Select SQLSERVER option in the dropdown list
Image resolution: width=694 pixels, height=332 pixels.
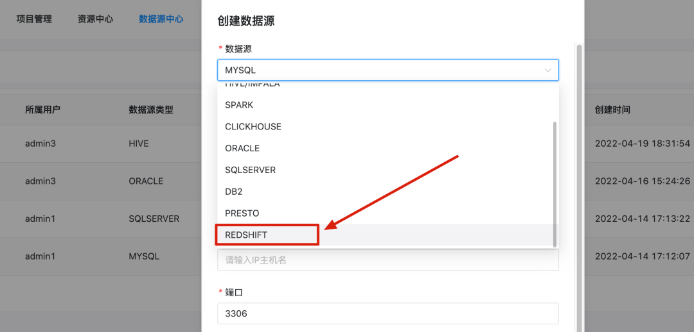[x=251, y=170]
